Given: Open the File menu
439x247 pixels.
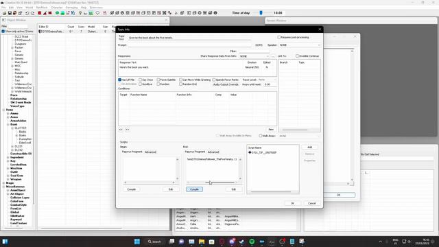Looking at the screenshot, I should tap(3, 8).
